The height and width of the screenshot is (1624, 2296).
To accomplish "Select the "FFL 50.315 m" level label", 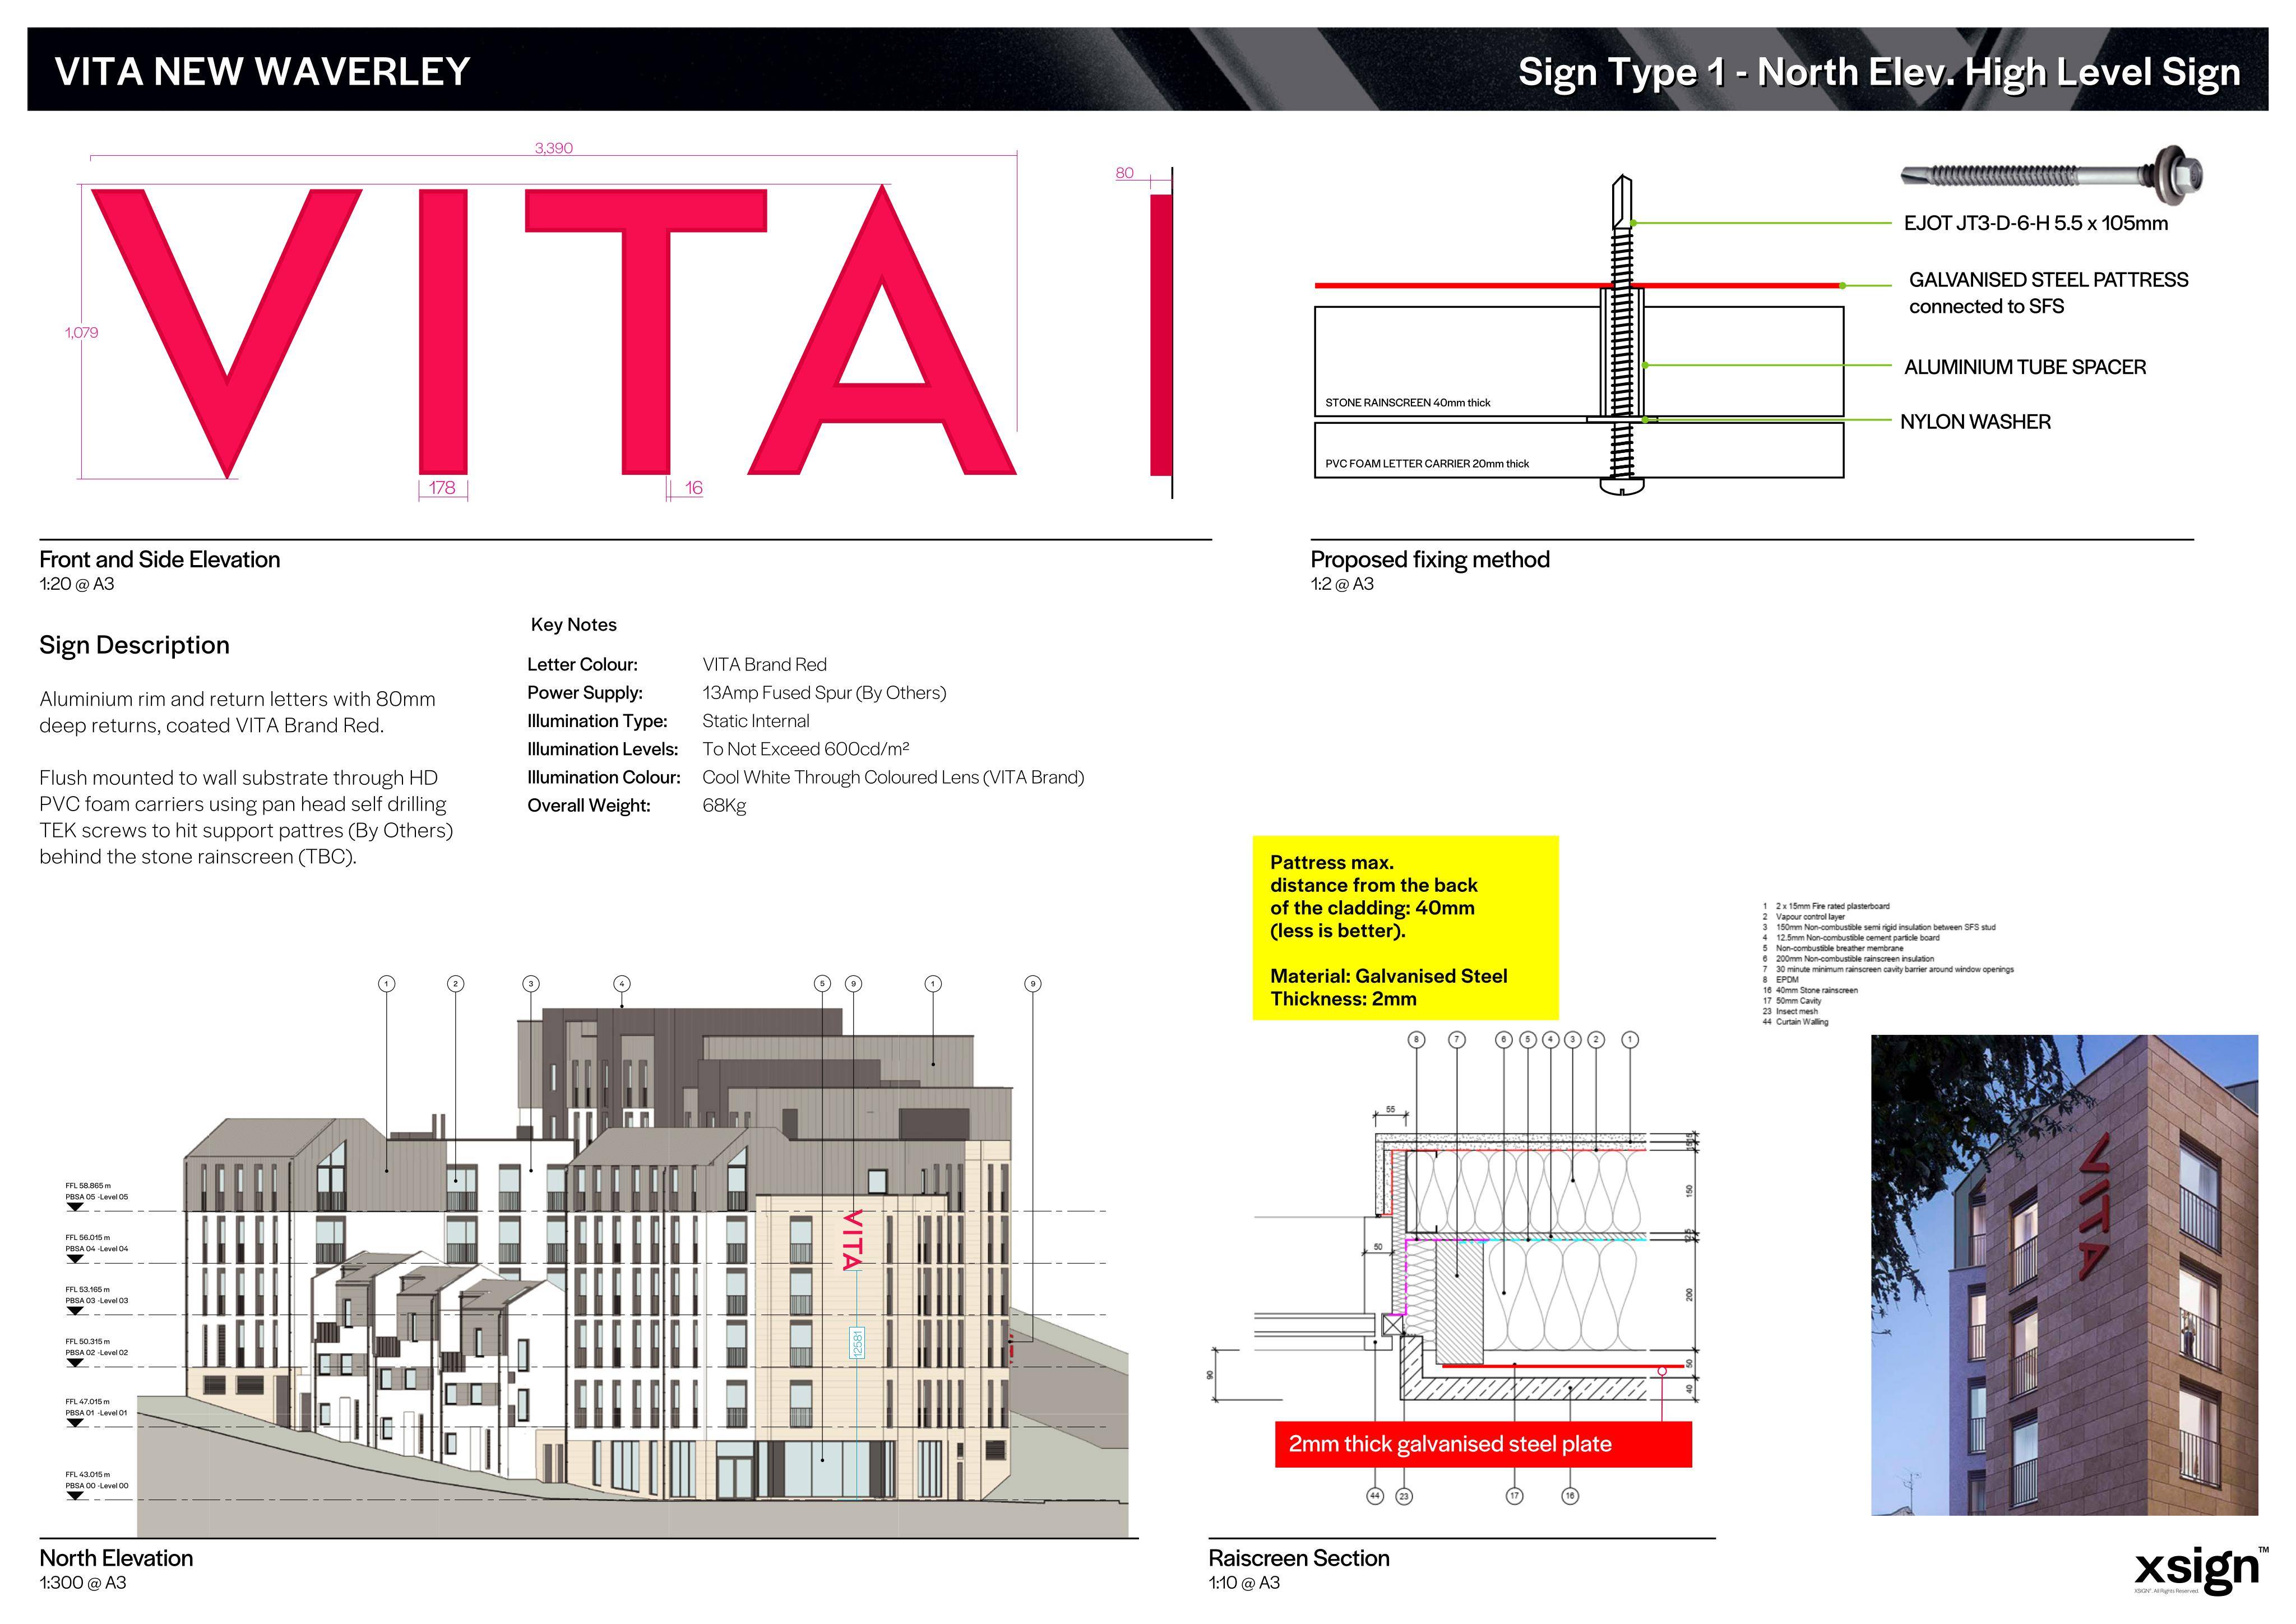I will 88,1342.
